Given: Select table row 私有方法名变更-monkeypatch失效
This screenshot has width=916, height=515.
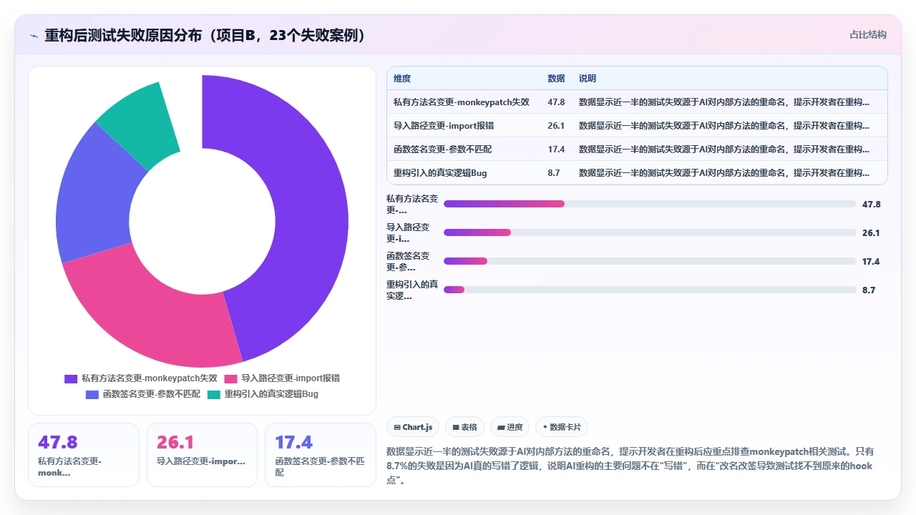Looking at the screenshot, I should pyautogui.click(x=637, y=102).
